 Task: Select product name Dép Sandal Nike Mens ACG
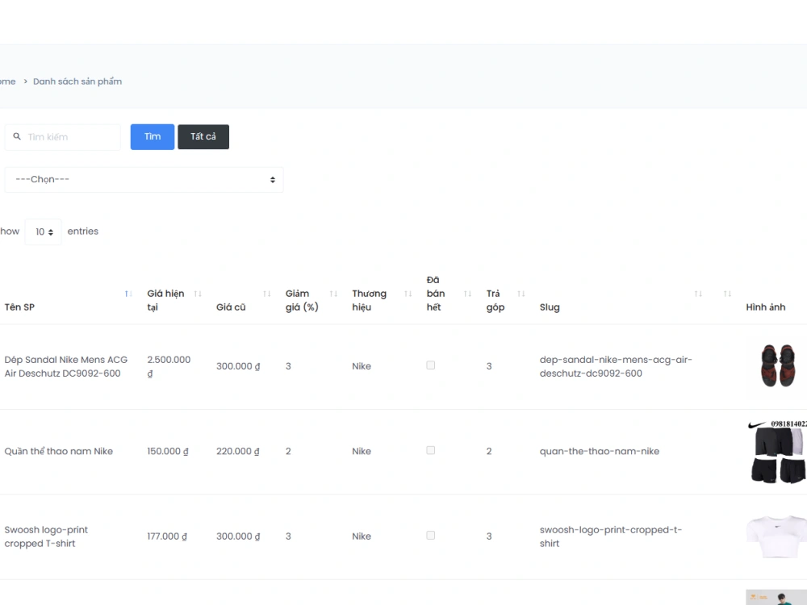click(66, 366)
